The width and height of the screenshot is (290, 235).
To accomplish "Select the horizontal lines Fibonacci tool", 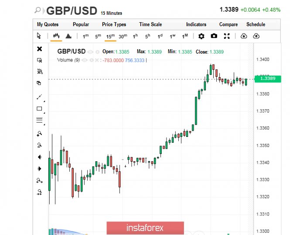I will tap(39, 120).
